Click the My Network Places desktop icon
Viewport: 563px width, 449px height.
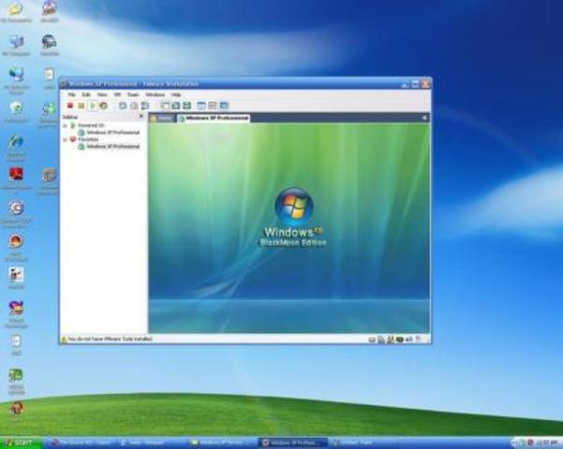point(16,80)
